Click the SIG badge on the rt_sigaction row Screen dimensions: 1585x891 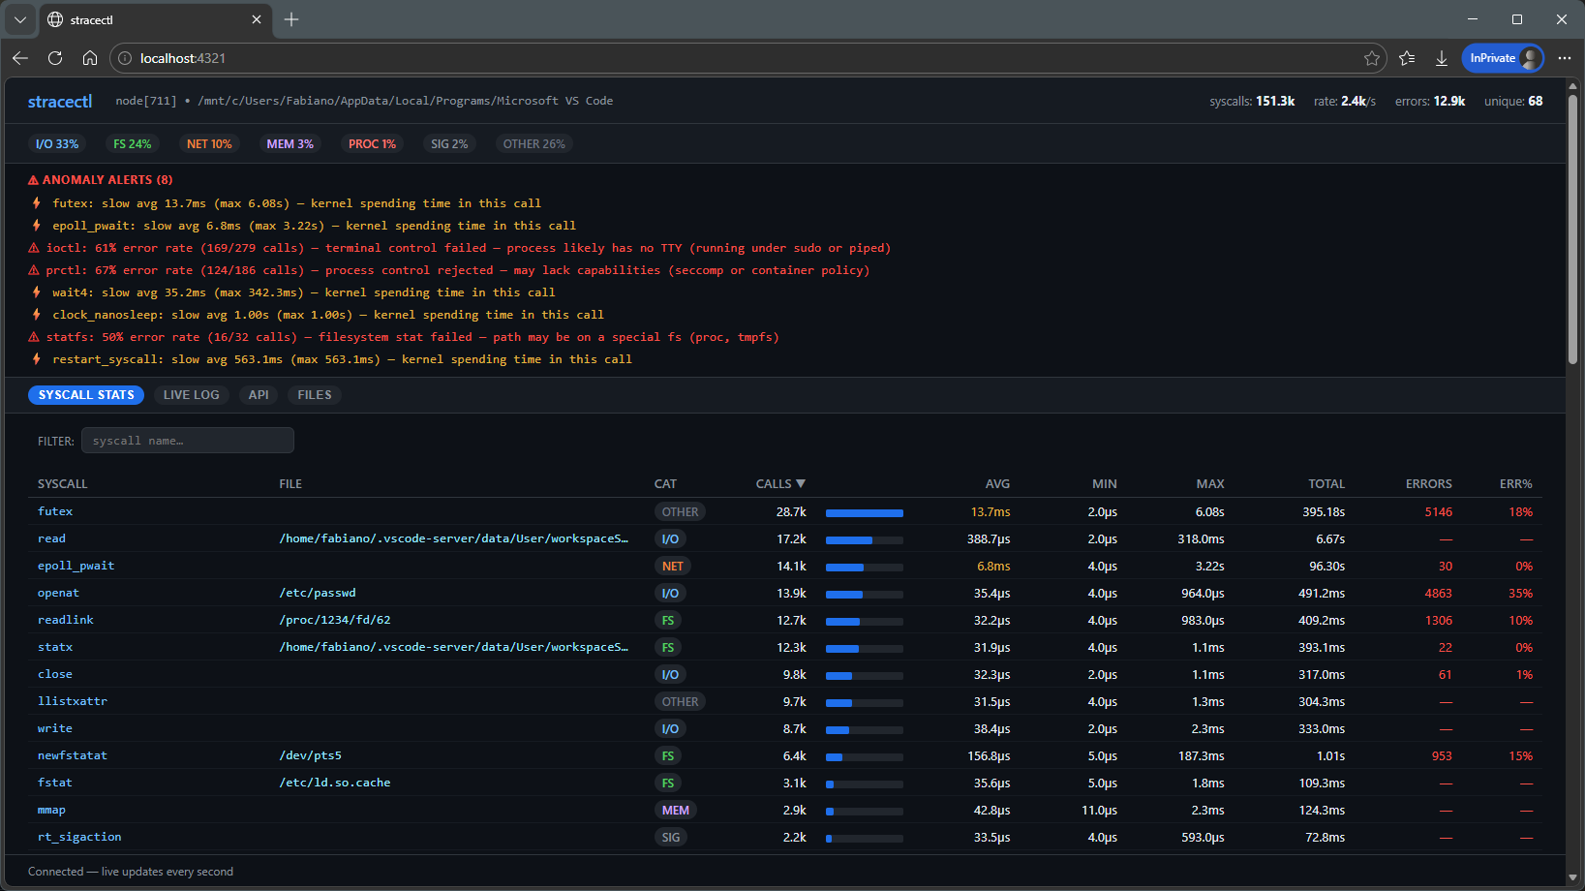671,837
